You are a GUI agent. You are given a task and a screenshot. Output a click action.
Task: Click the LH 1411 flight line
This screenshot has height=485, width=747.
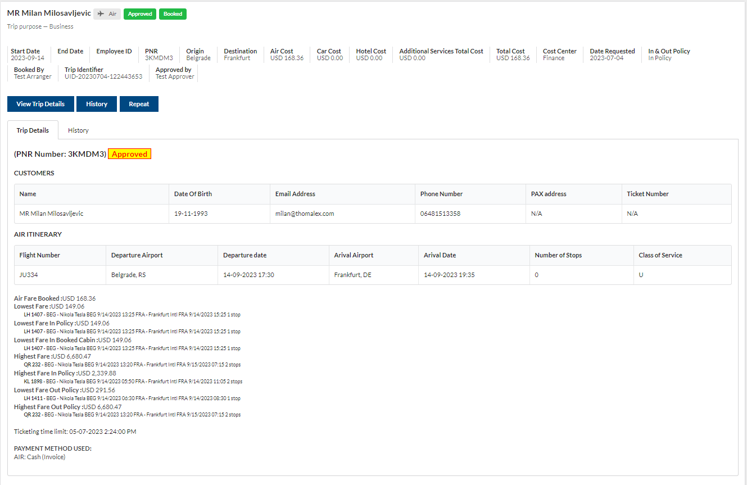pyautogui.click(x=132, y=398)
